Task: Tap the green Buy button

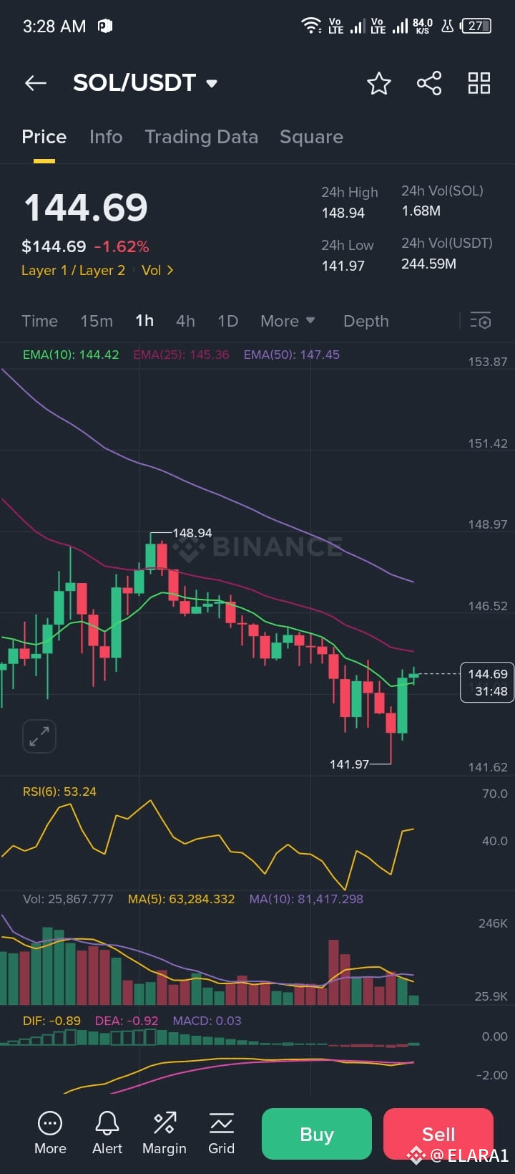Action: tap(317, 1134)
